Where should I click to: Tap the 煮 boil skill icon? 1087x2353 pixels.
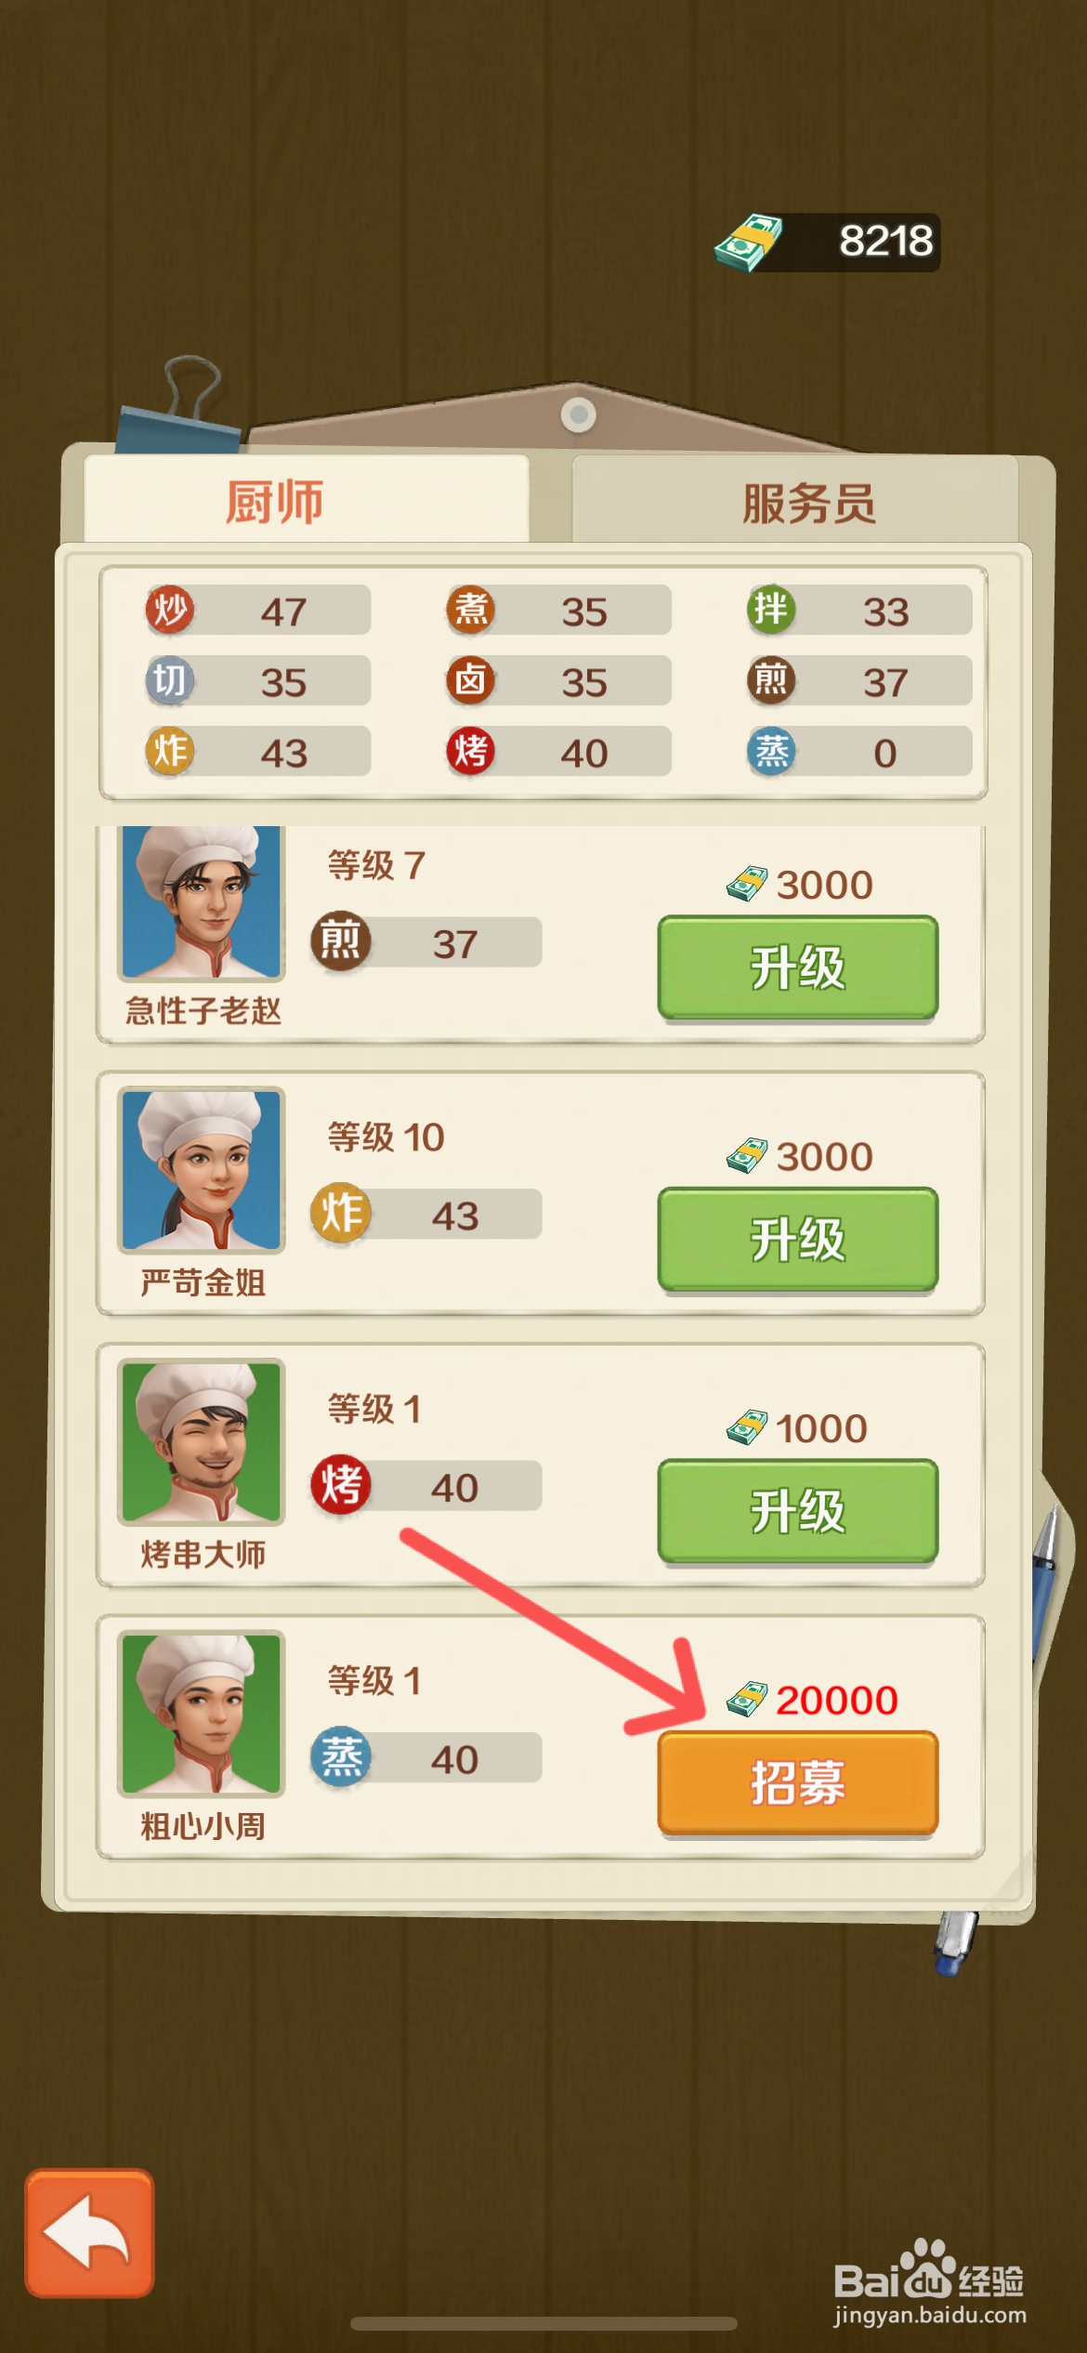click(x=470, y=611)
